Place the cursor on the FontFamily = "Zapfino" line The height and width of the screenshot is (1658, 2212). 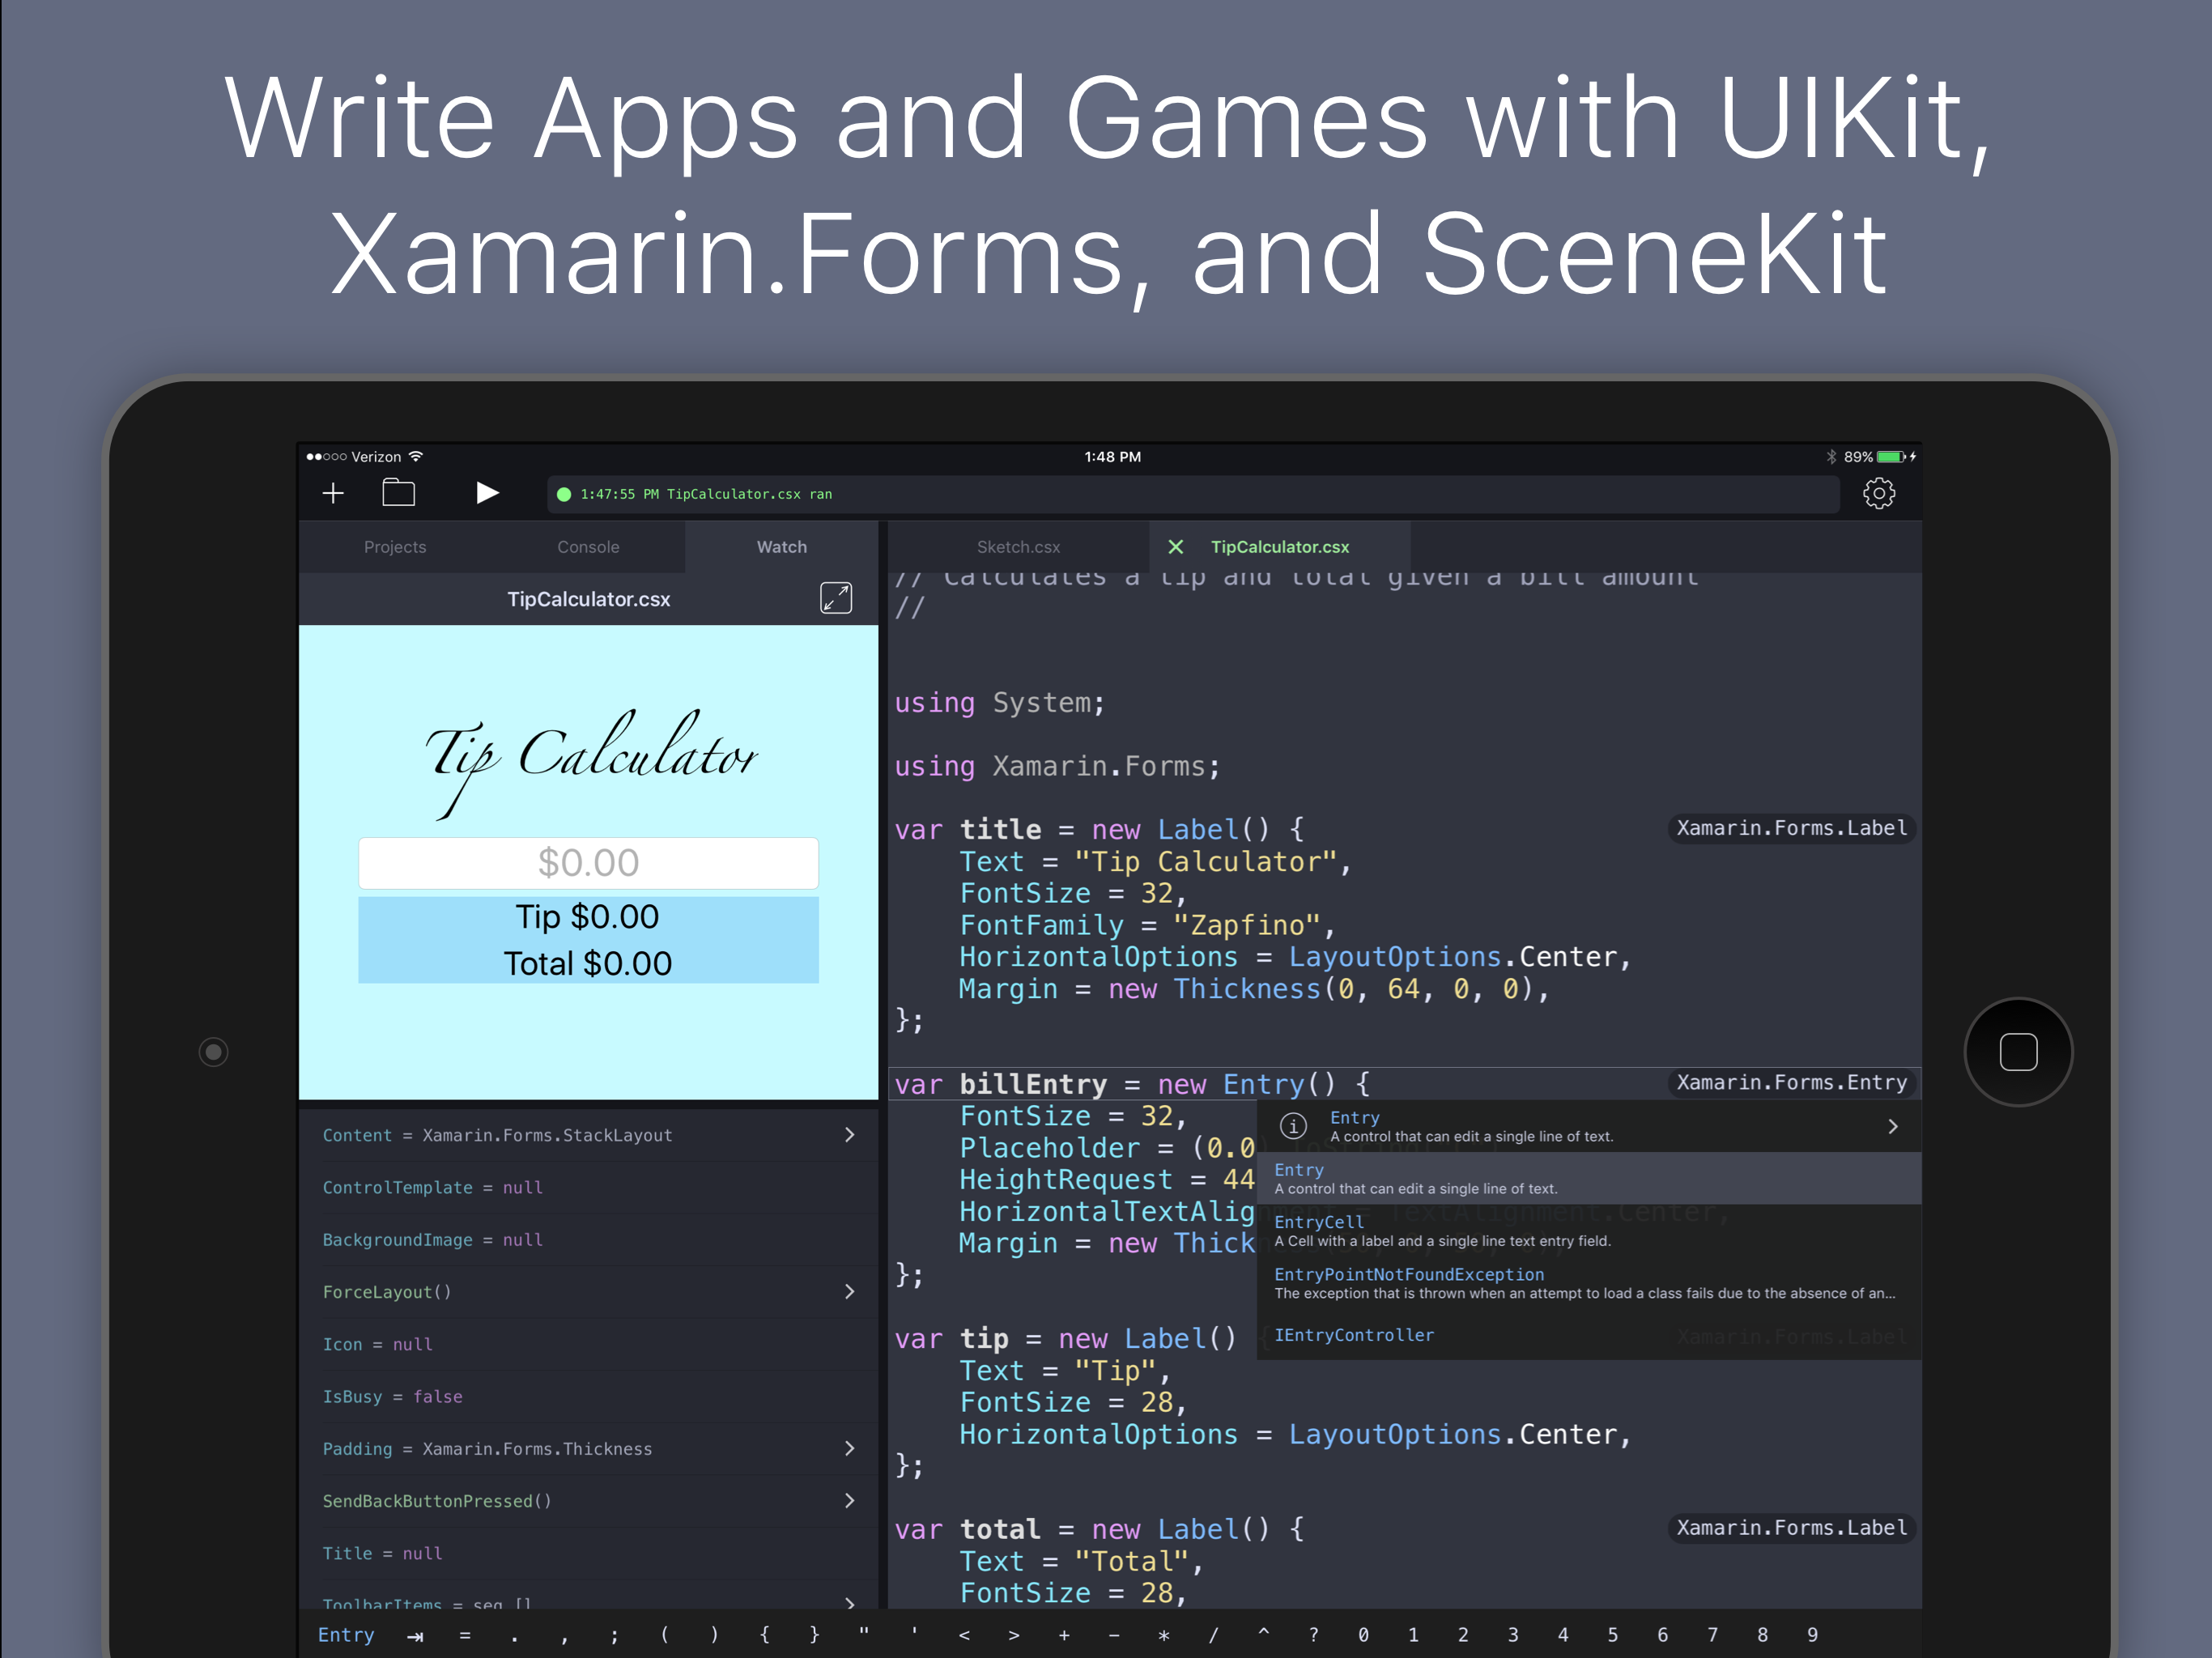point(1148,925)
